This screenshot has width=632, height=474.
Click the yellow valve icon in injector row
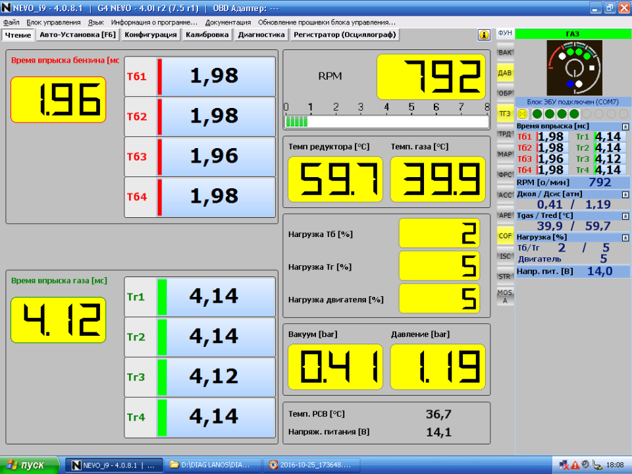523,114
